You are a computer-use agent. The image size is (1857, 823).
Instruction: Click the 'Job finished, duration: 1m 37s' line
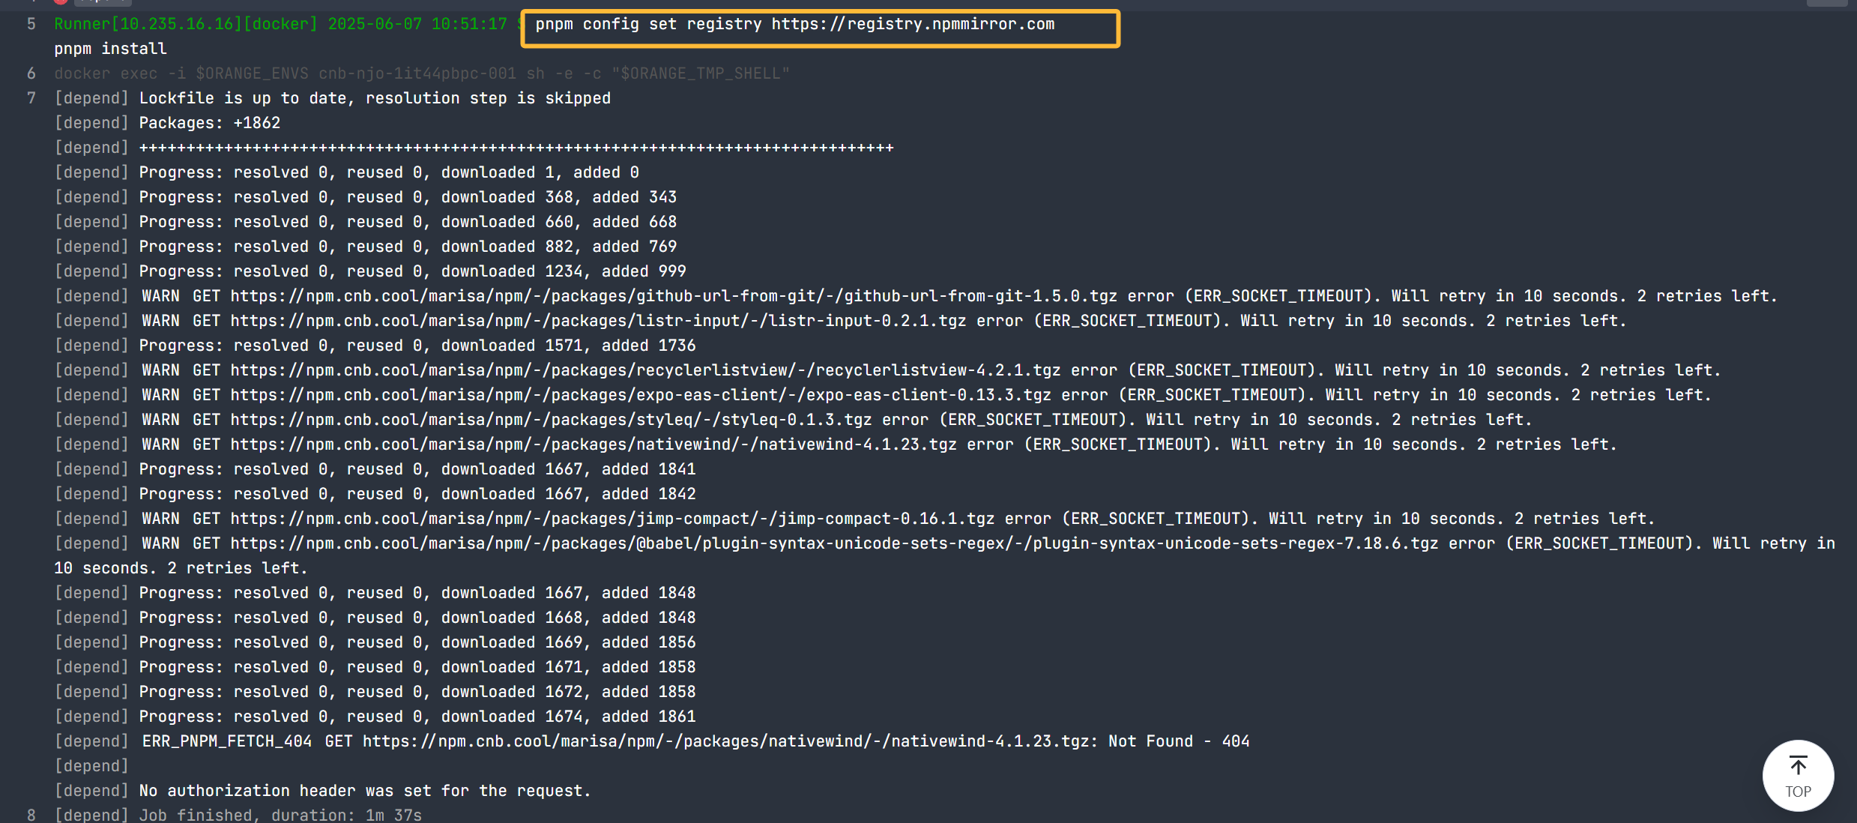(x=280, y=815)
